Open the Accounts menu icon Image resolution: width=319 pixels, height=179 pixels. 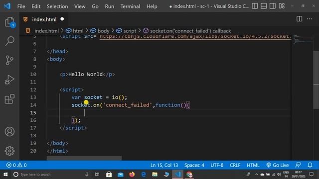tap(9, 131)
